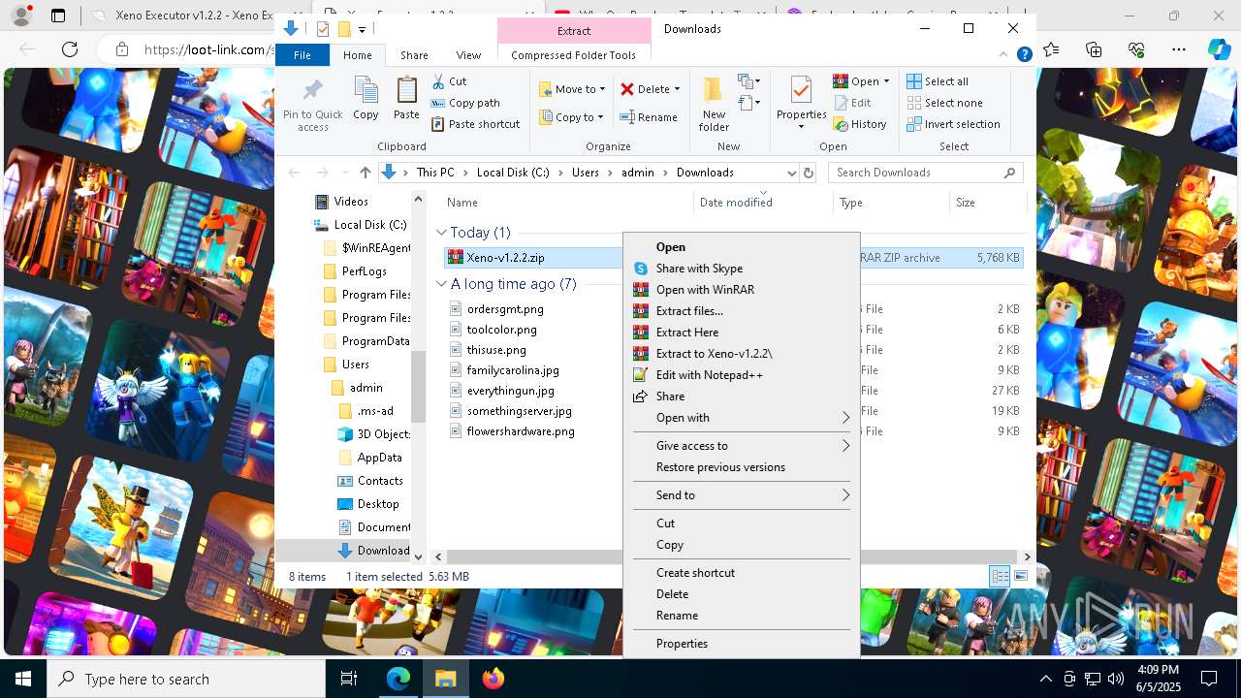Click Paste shortcut in ribbon

(x=475, y=124)
